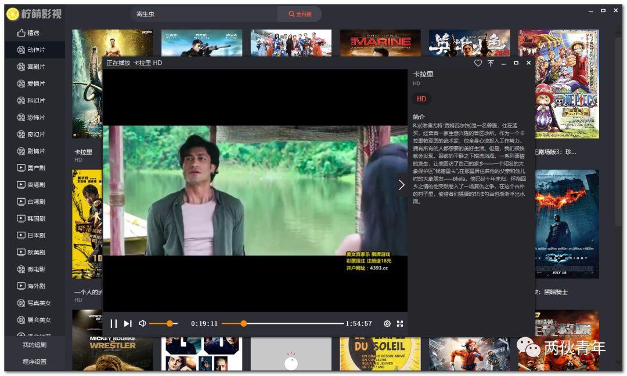This screenshot has height=376, width=627.
Task: Select the 海外剧 category
Action: click(34, 286)
